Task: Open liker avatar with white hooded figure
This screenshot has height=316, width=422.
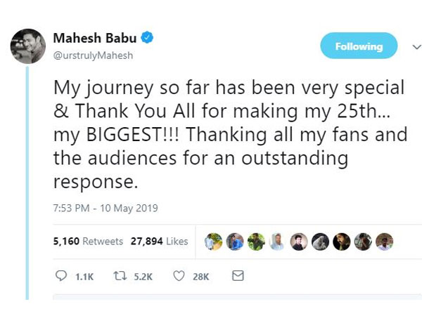Action: 320,242
